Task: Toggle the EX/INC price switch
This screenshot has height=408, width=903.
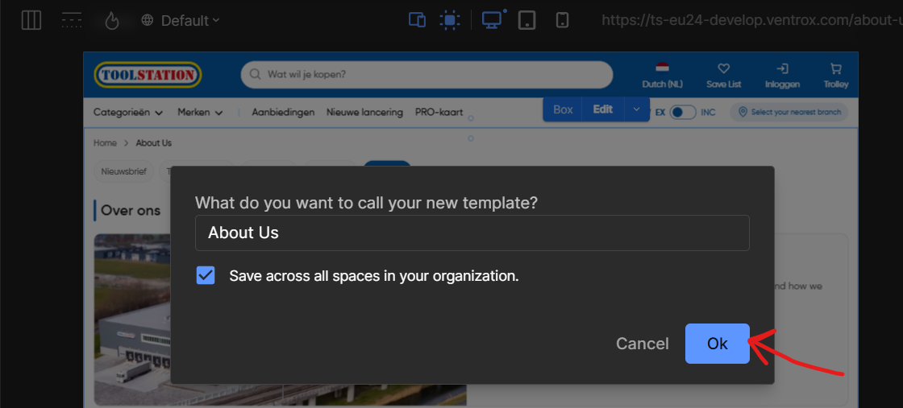Action: click(x=682, y=113)
